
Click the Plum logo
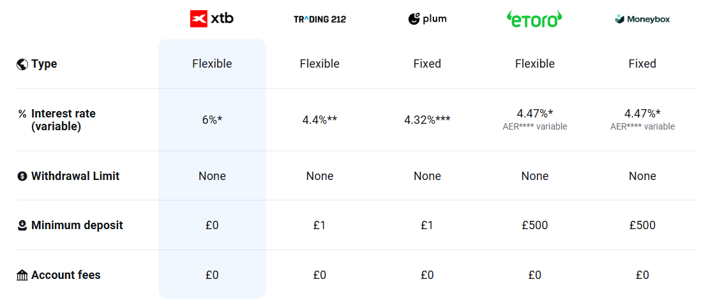[x=427, y=19]
